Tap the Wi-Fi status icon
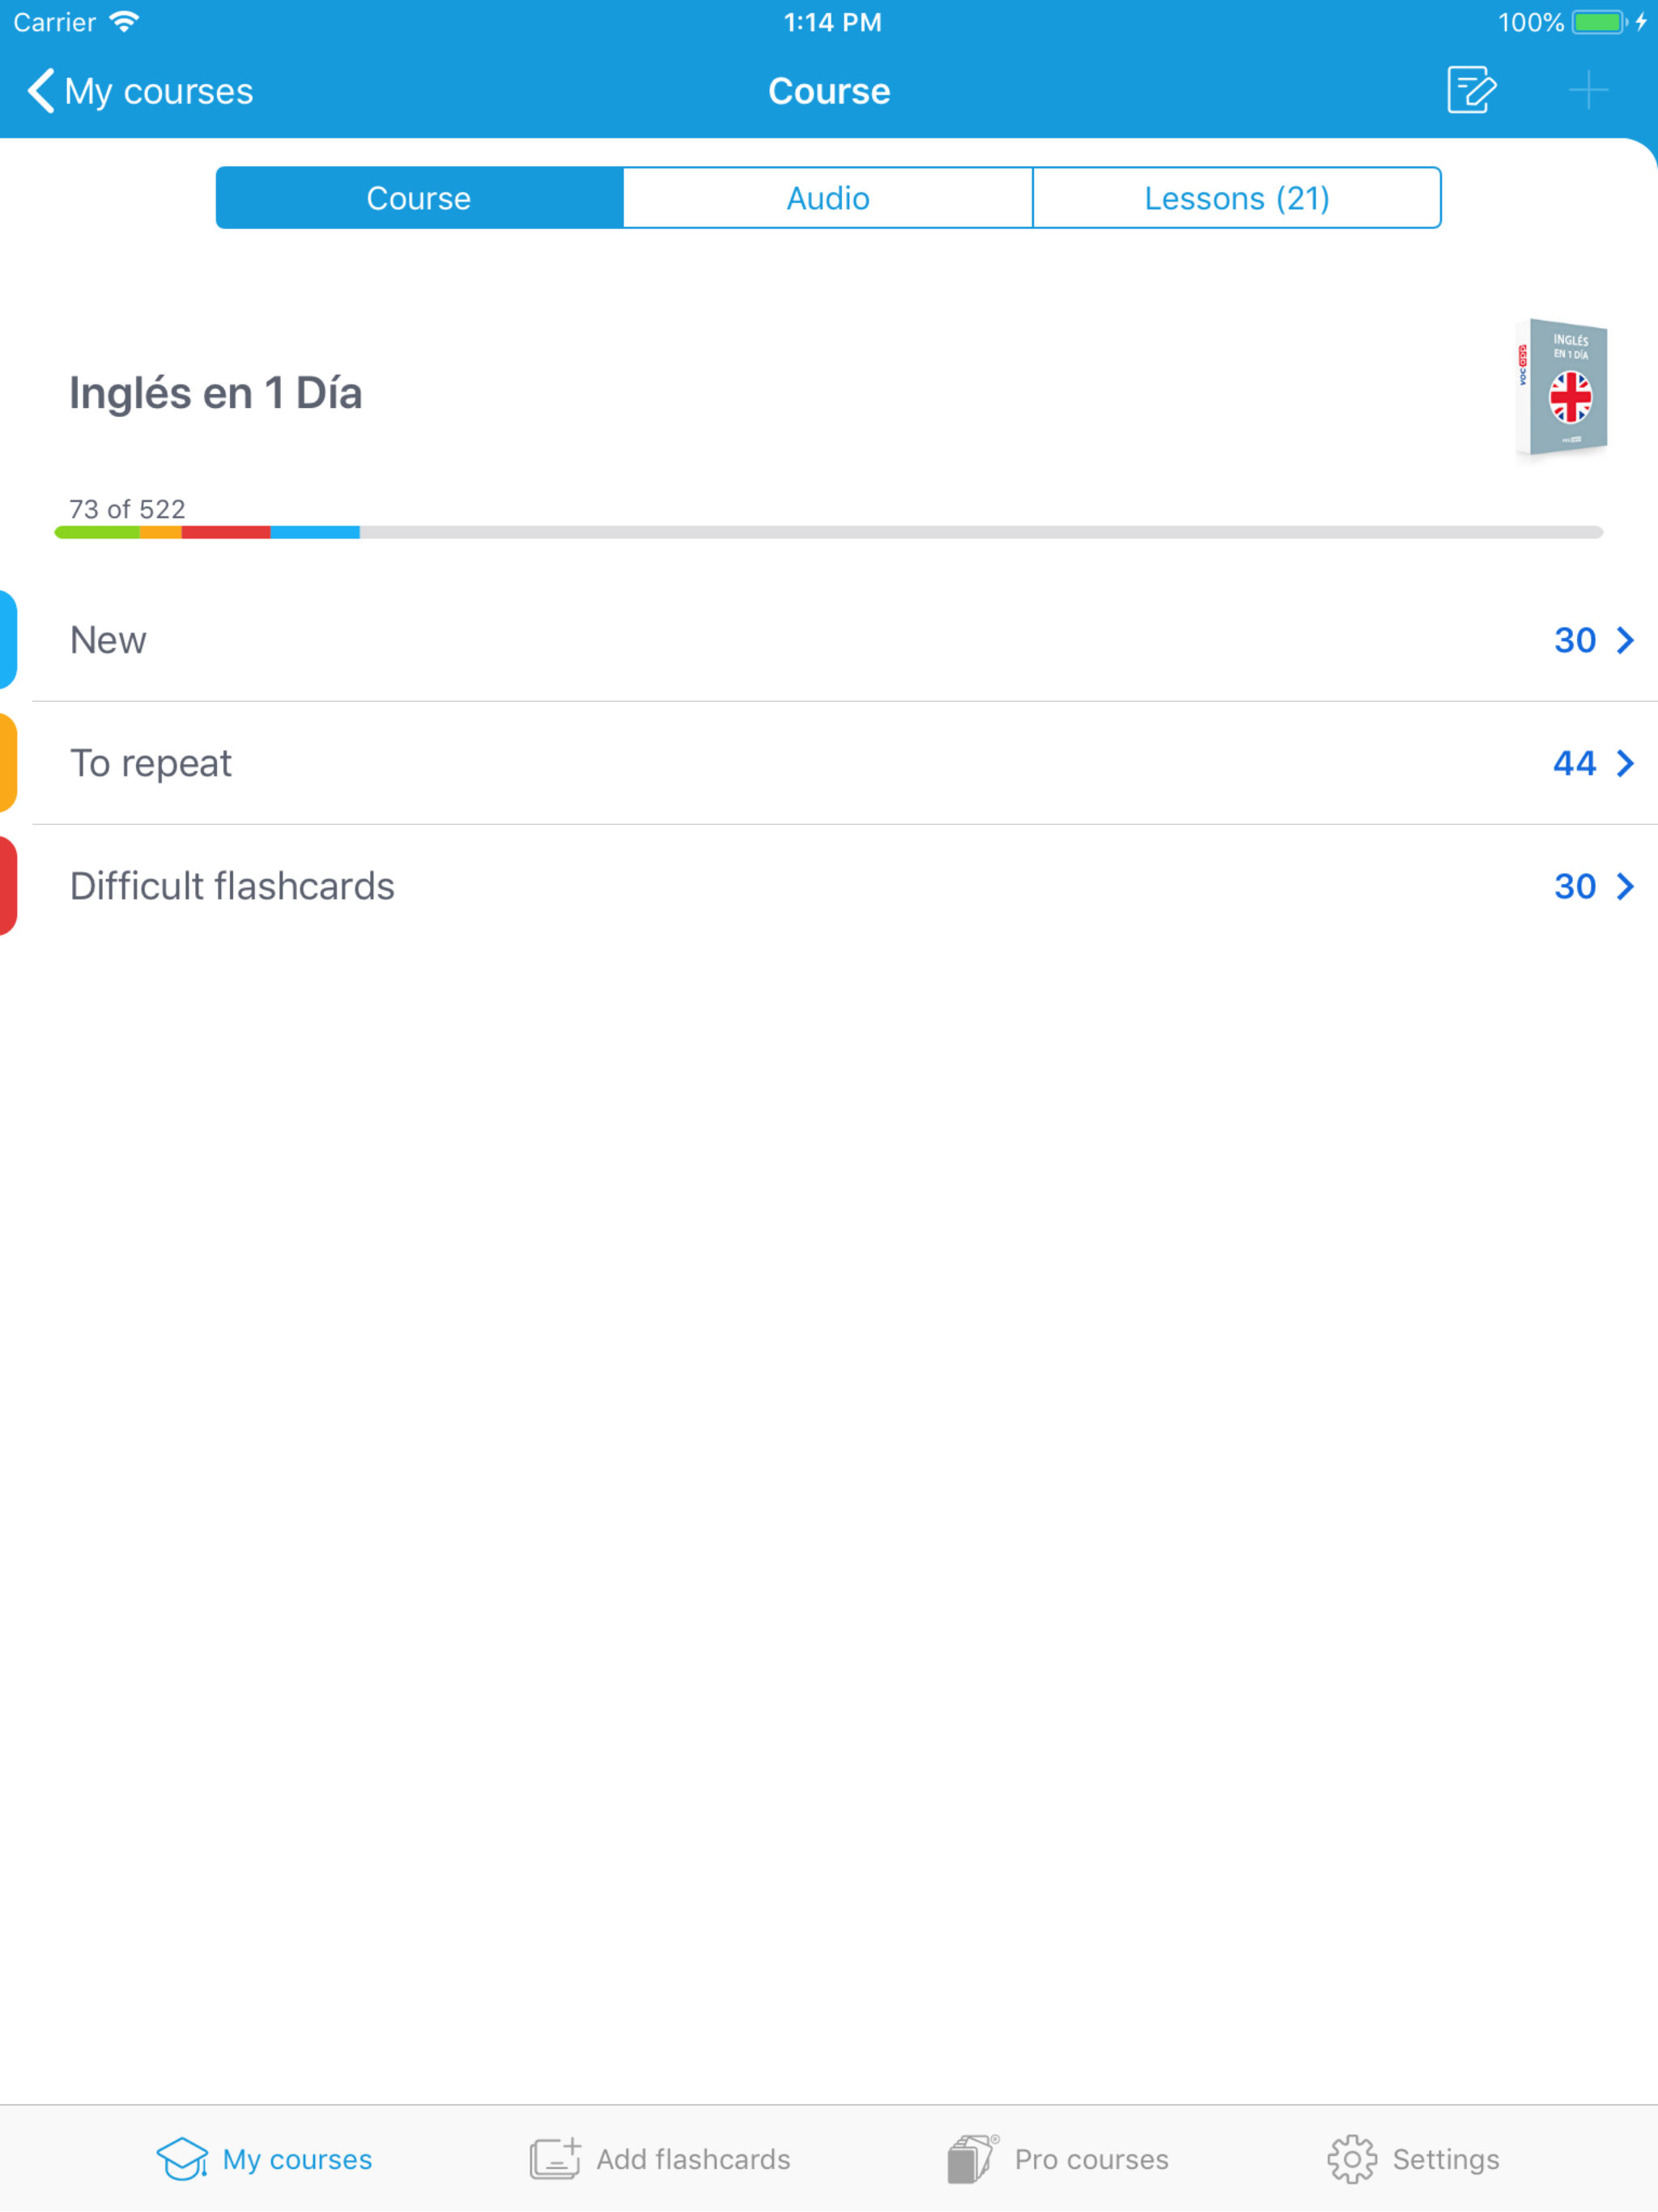Image resolution: width=1658 pixels, height=2212 pixels. coord(124,22)
